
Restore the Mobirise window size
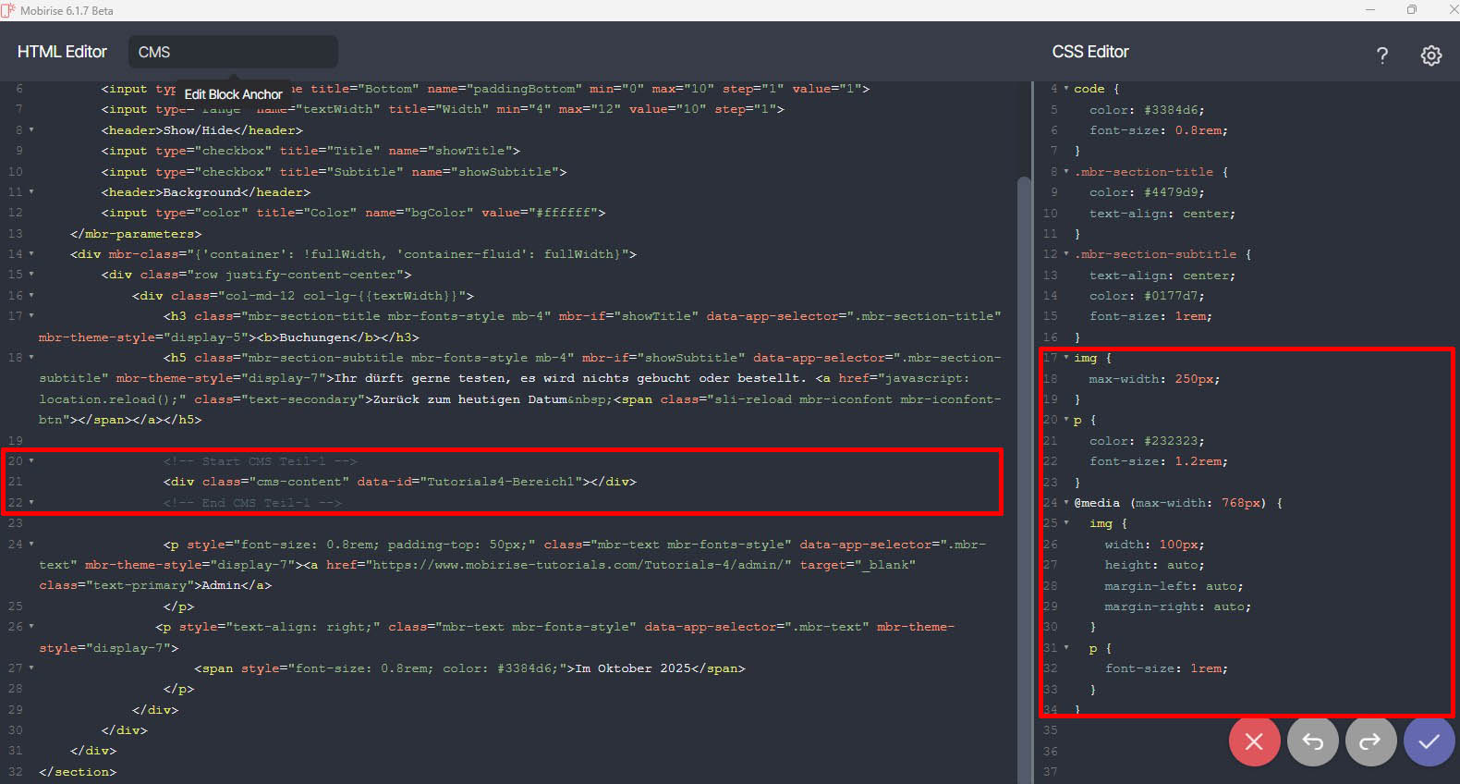coord(1411,10)
